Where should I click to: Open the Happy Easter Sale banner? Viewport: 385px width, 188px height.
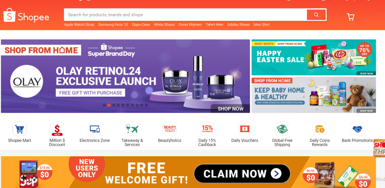[314, 57]
